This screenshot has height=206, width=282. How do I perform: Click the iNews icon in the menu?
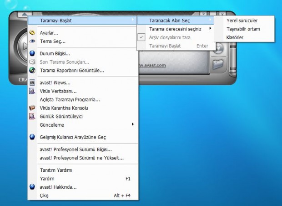32,82
